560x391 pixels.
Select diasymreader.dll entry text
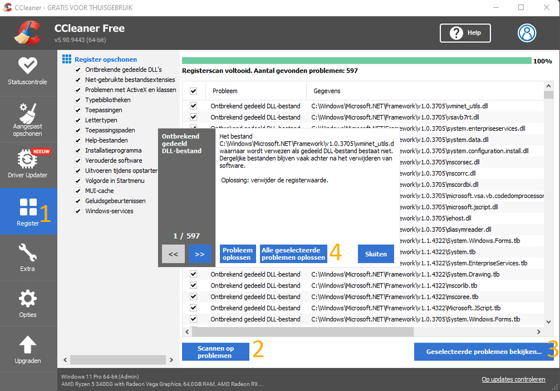click(445, 229)
